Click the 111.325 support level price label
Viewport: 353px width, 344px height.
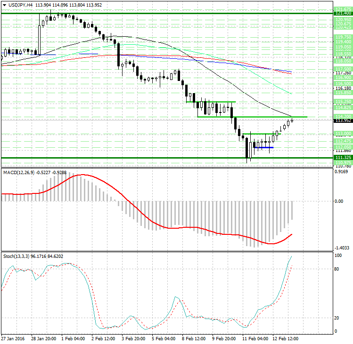click(343, 157)
